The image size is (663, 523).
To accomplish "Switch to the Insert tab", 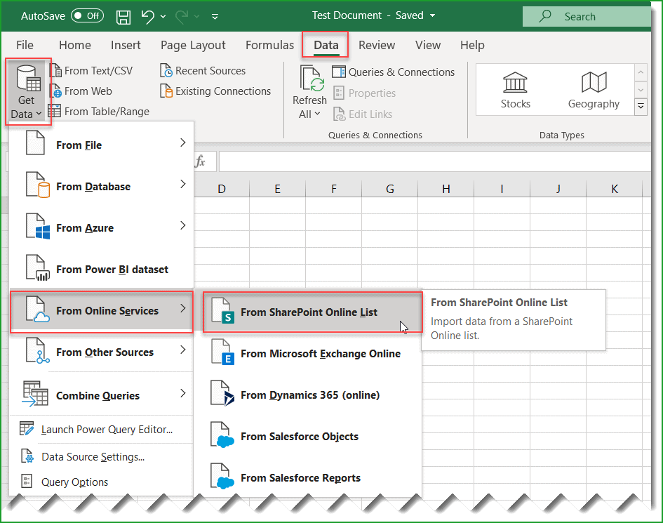I will coord(126,45).
